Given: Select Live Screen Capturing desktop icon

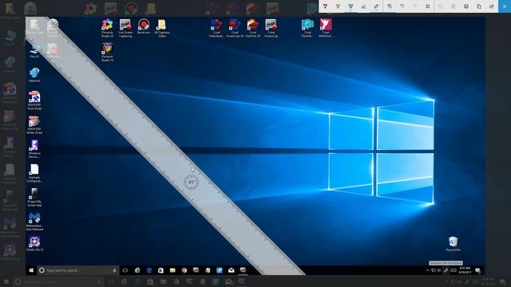Looking at the screenshot, I should click(x=125, y=28).
